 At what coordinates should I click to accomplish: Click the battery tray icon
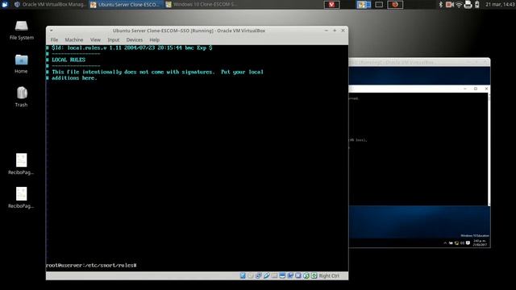pyautogui.click(x=476, y=4)
